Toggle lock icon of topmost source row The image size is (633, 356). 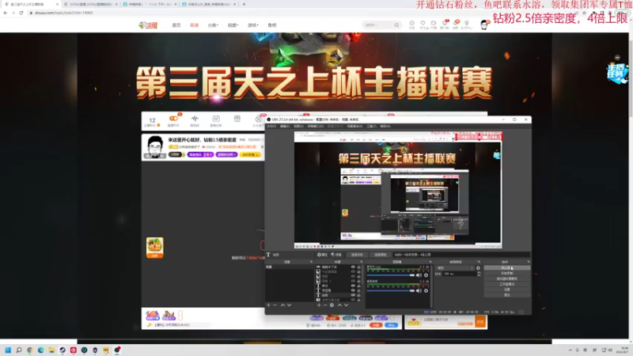pyautogui.click(x=358, y=267)
